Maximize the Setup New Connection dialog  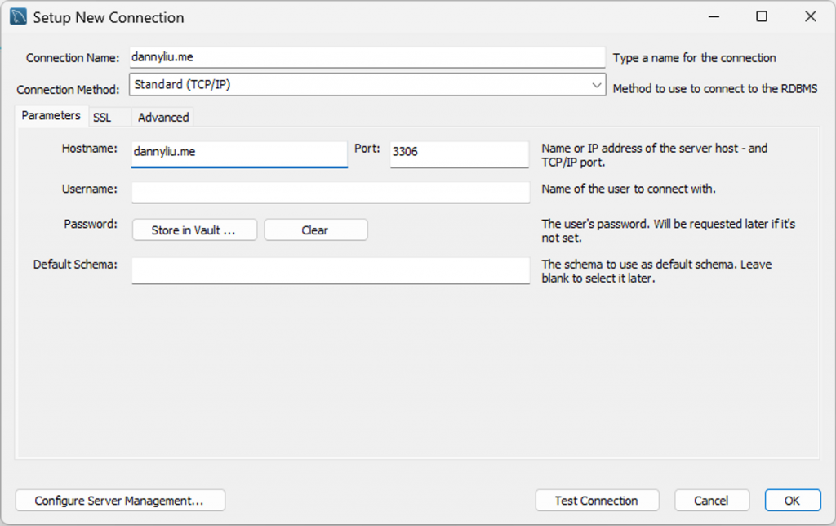761,17
